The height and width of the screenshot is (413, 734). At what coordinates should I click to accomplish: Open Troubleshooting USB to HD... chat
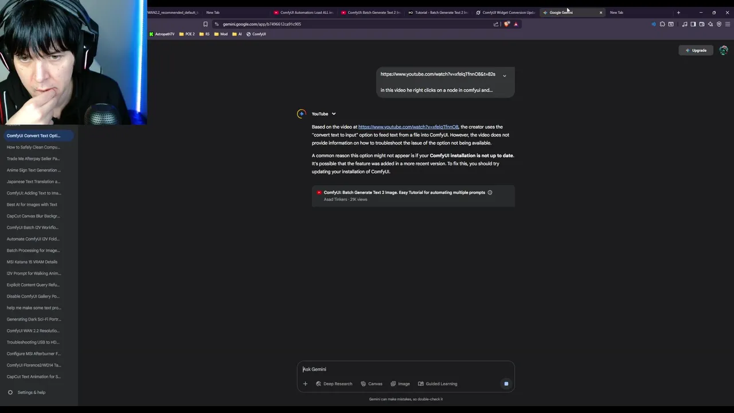pyautogui.click(x=33, y=342)
